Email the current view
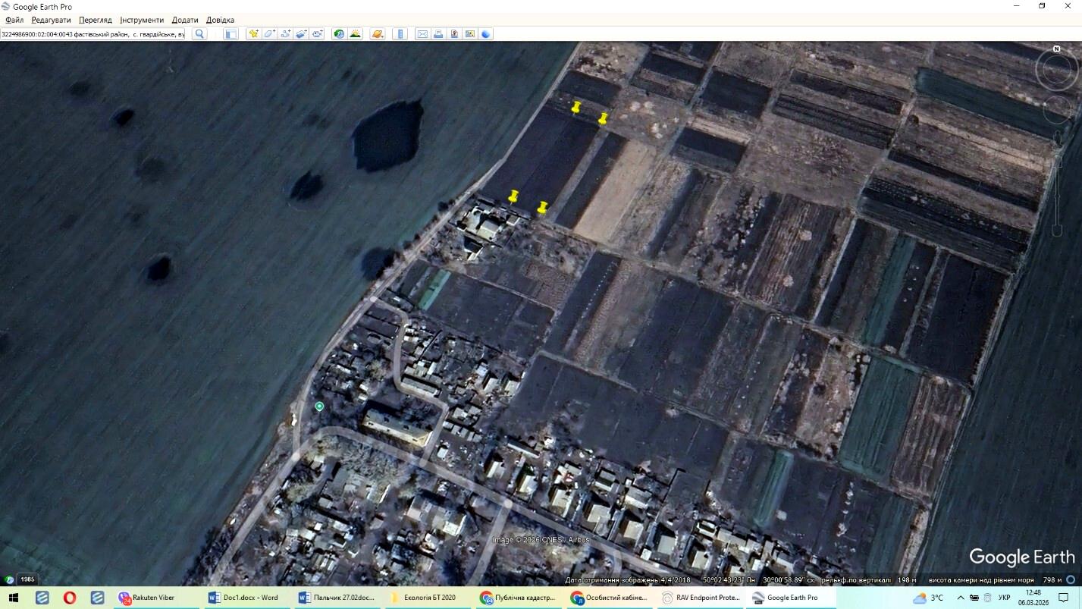 (x=422, y=34)
